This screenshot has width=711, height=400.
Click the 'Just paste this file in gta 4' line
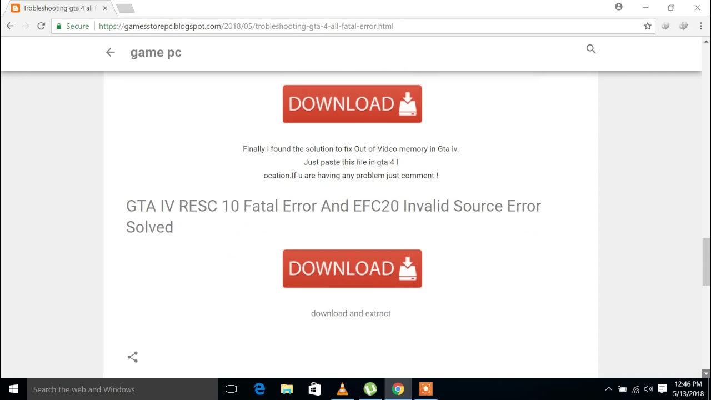[x=351, y=162]
